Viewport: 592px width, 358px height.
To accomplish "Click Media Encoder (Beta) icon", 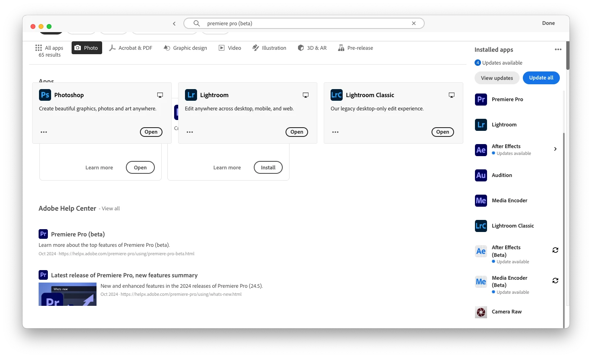I will pos(481,282).
